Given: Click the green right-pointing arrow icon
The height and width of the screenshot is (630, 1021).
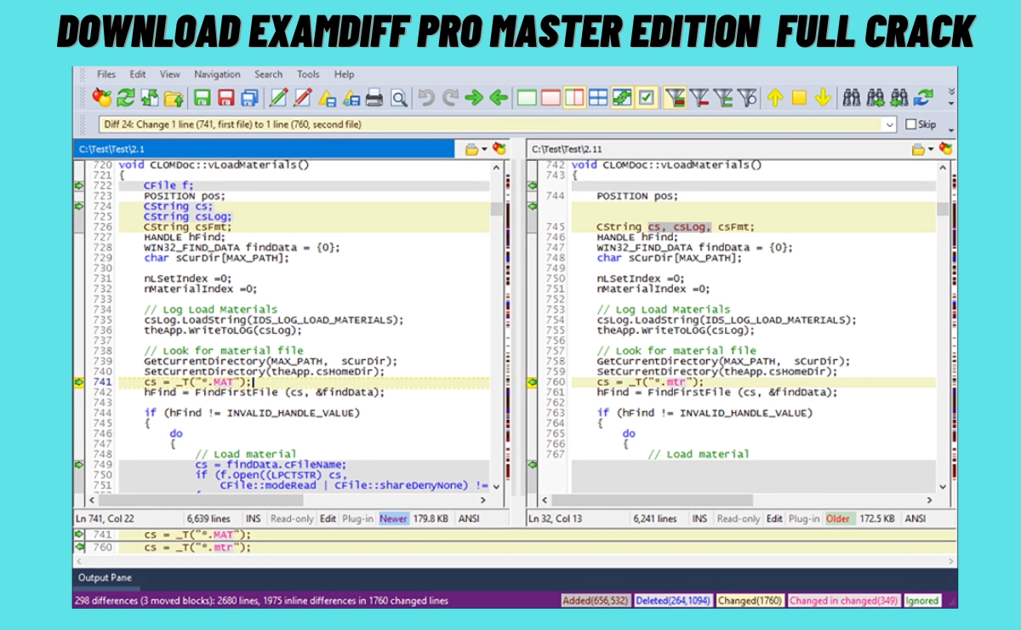Looking at the screenshot, I should 474,98.
